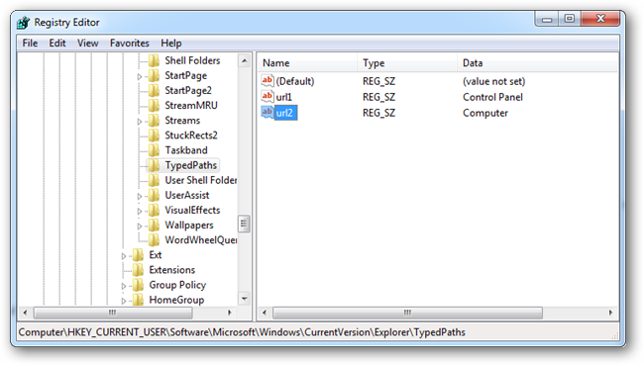Click the tree pane scroll up arrow
The width and height of the screenshot is (644, 365).
[245, 61]
